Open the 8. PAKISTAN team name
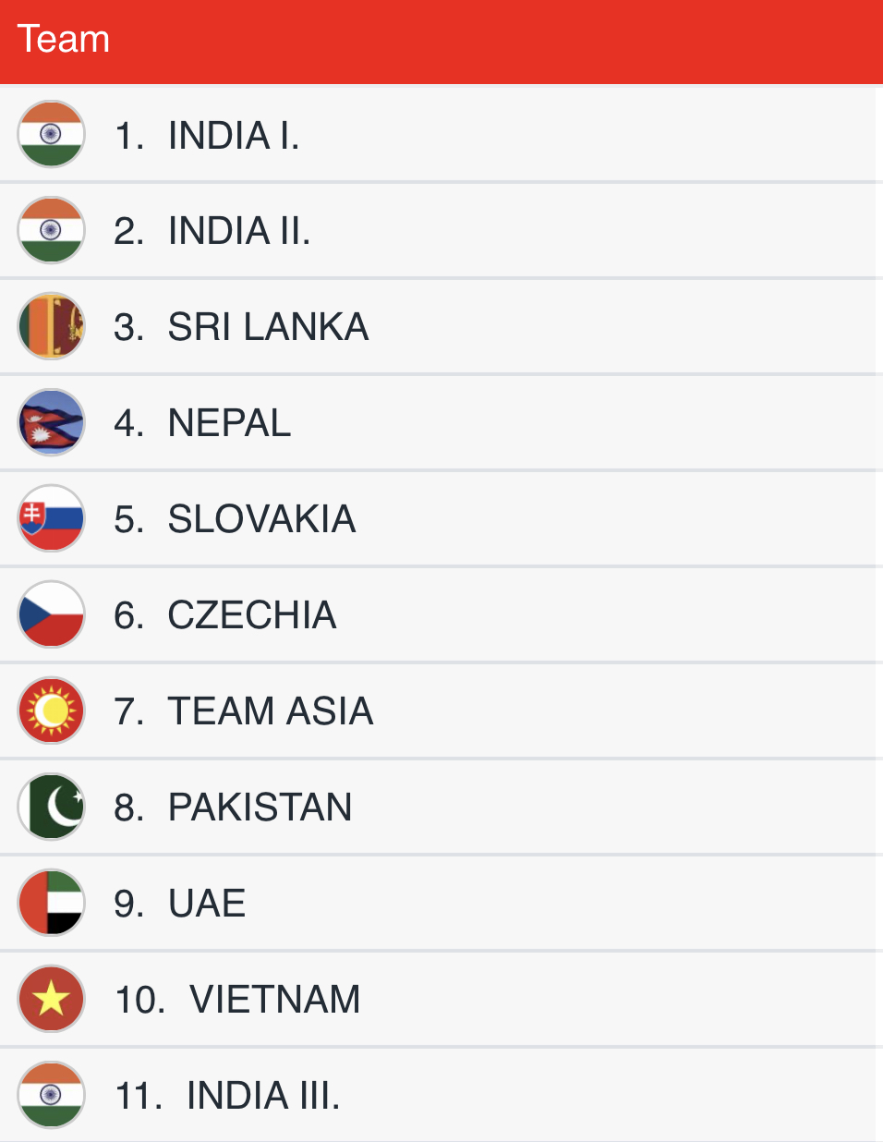 pyautogui.click(x=233, y=808)
